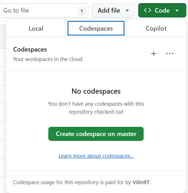Click the green Code button label
The height and width of the screenshot is (193, 188).
(162, 10)
